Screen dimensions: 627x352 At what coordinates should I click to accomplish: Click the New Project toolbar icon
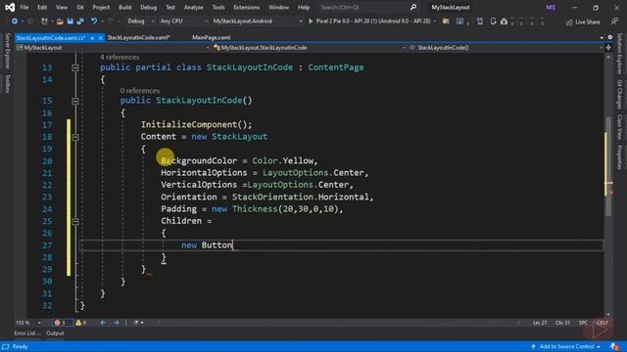pos(44,22)
